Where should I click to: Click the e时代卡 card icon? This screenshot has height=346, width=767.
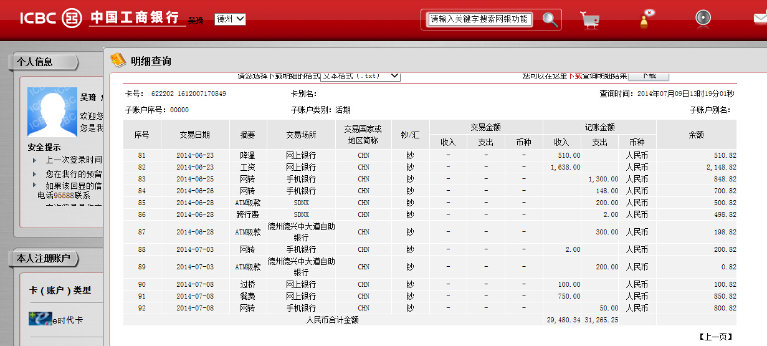pos(40,319)
